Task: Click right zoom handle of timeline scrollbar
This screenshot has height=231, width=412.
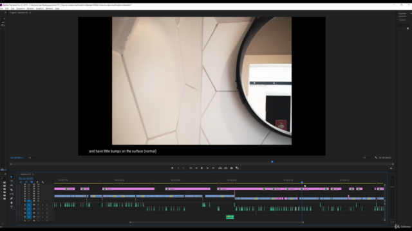Action: [x=303, y=223]
